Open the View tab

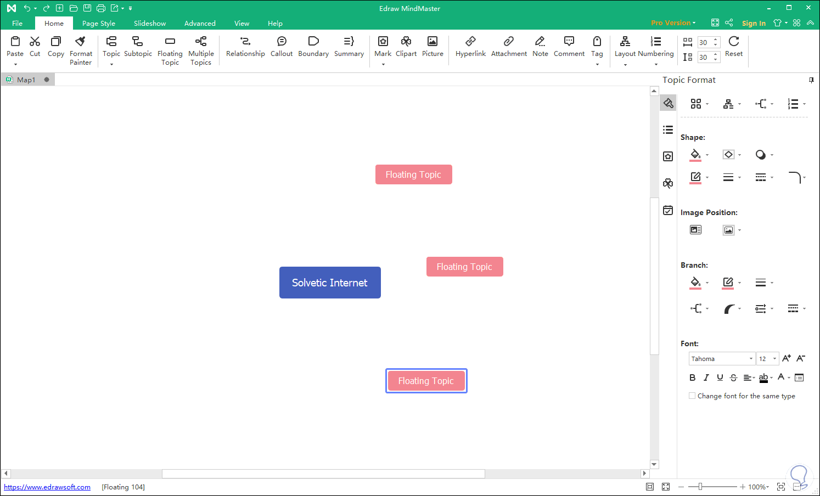[241, 23]
